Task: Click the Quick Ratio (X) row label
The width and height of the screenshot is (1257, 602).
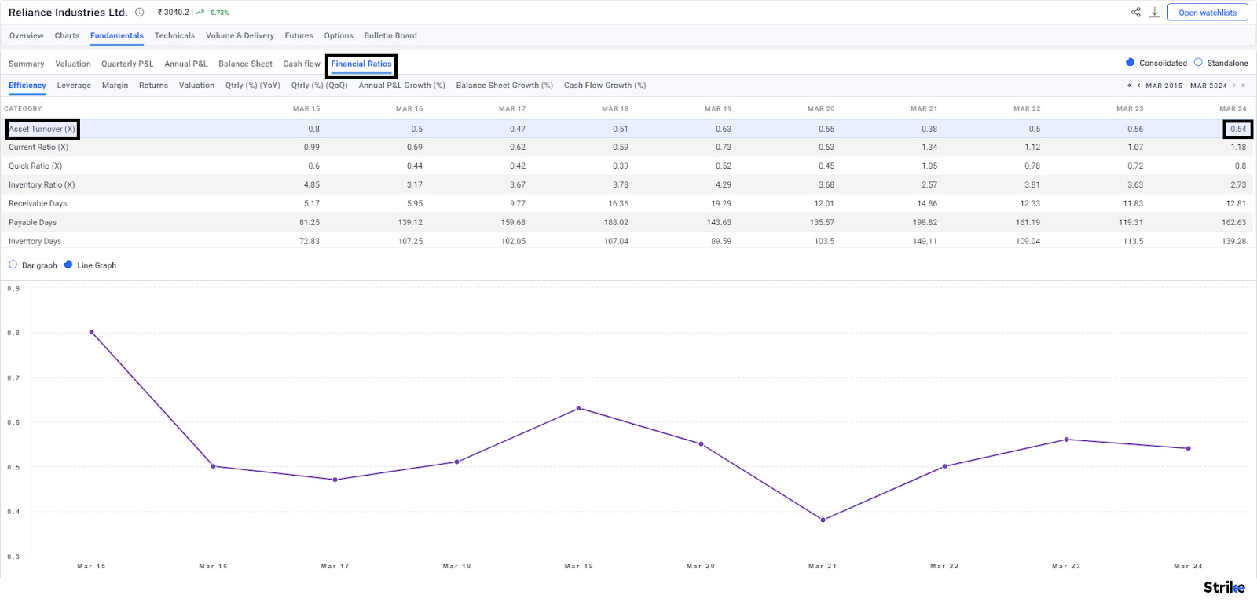Action: pyautogui.click(x=35, y=166)
